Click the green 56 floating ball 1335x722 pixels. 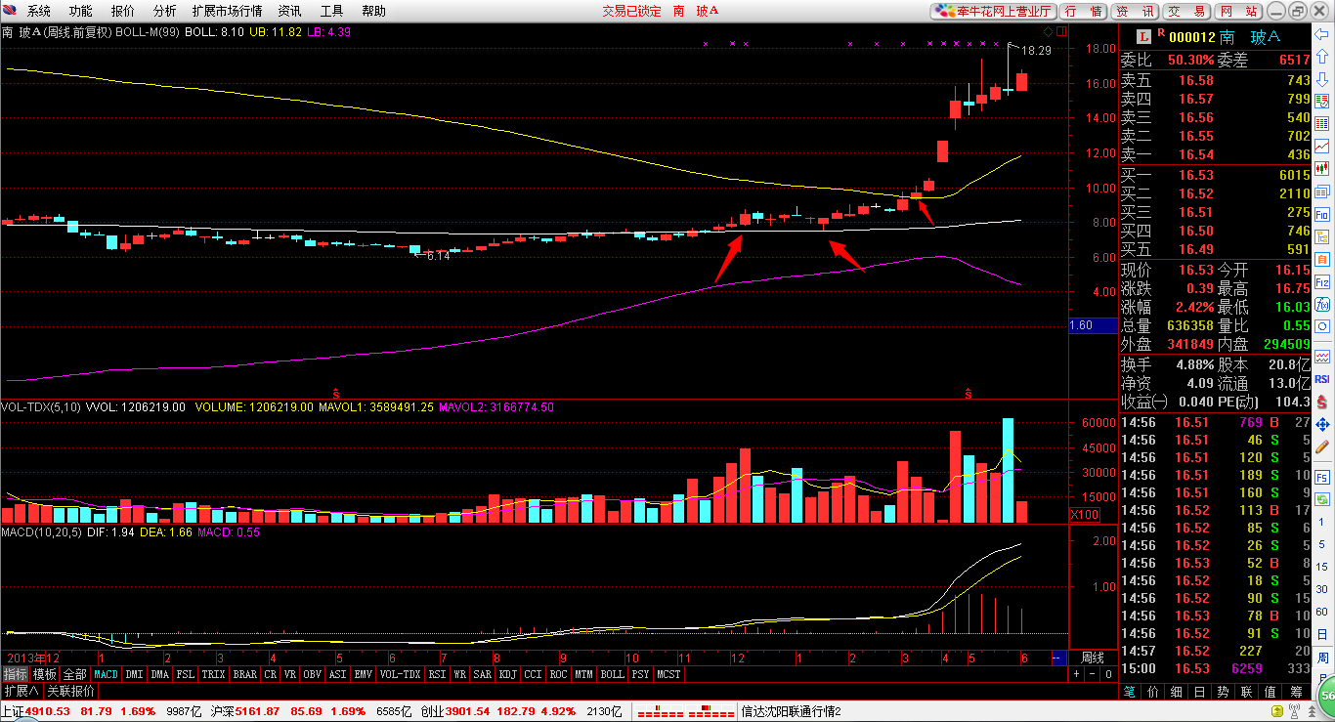pos(1325,696)
